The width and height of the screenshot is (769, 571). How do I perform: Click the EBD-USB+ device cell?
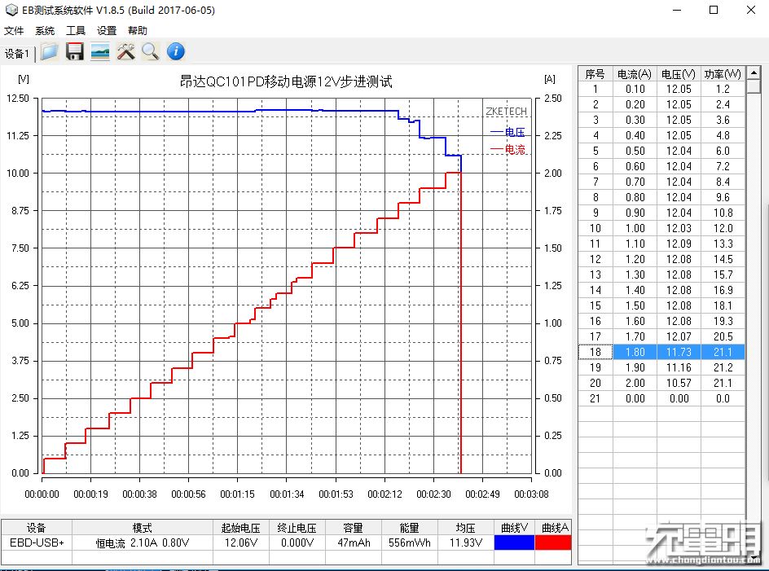coord(37,542)
